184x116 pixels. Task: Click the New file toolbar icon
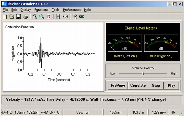click(5, 17)
